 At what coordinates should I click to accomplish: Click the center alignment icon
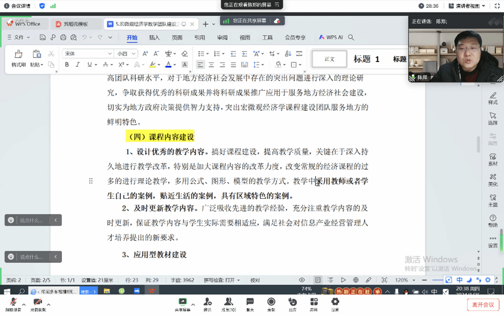click(x=211, y=65)
